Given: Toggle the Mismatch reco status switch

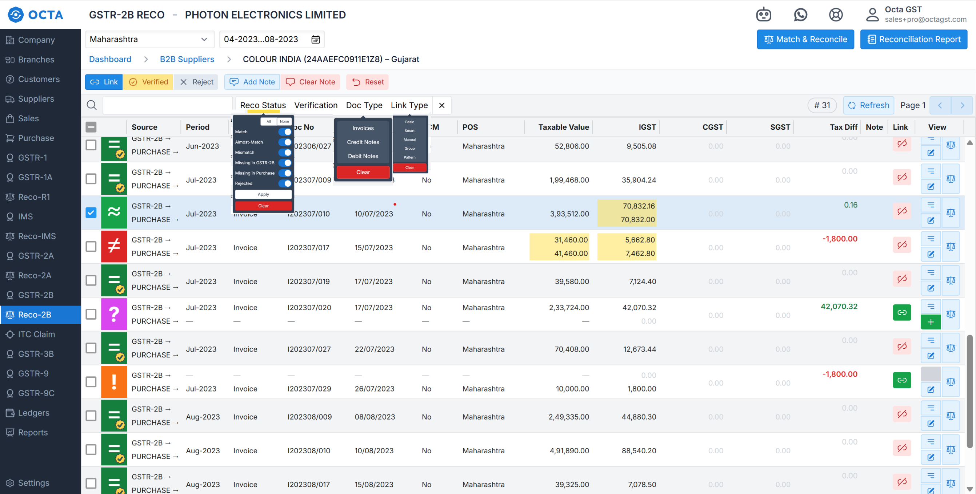Looking at the screenshot, I should [285, 153].
